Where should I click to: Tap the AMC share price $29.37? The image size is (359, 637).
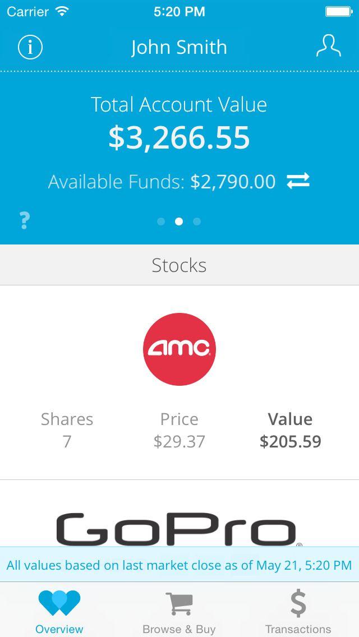point(179,442)
